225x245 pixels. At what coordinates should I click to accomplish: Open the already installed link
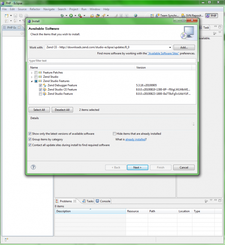[135, 139]
